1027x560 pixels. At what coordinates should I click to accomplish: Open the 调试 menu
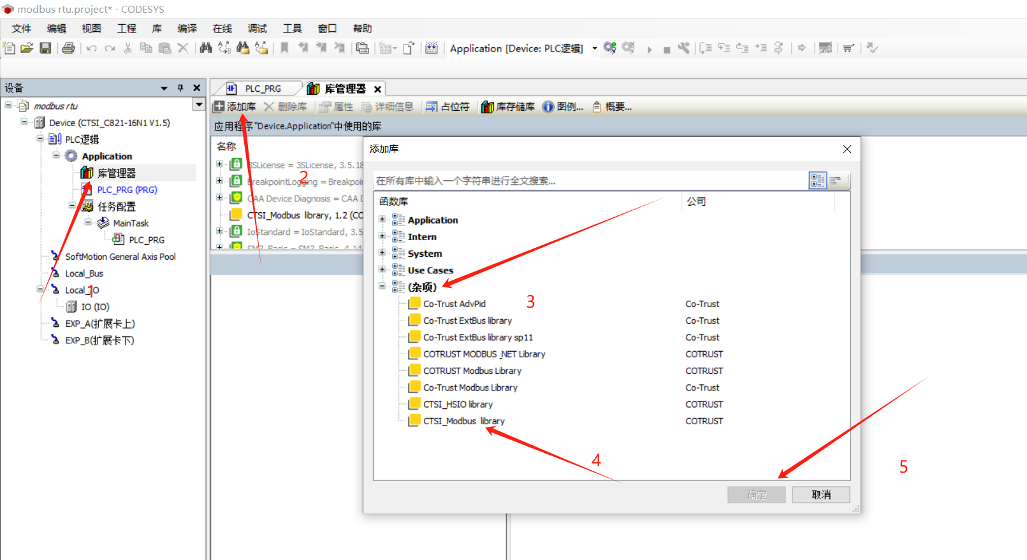point(257,29)
